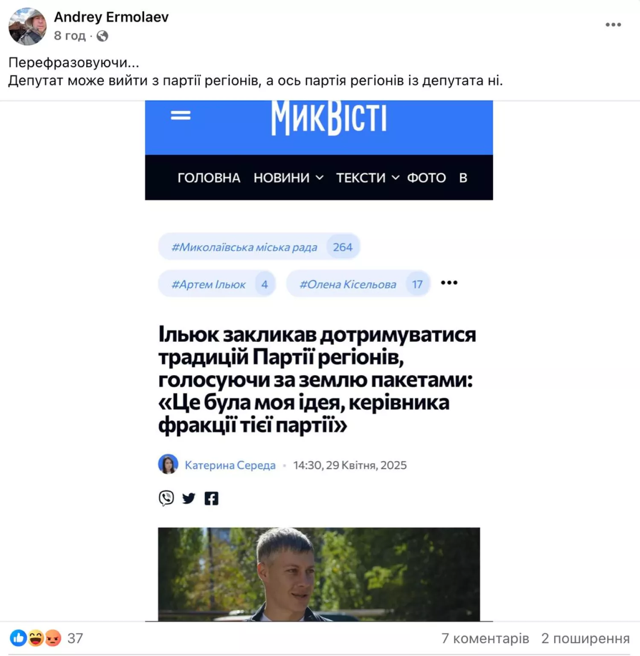Click the article photo thumbnail

319,574
